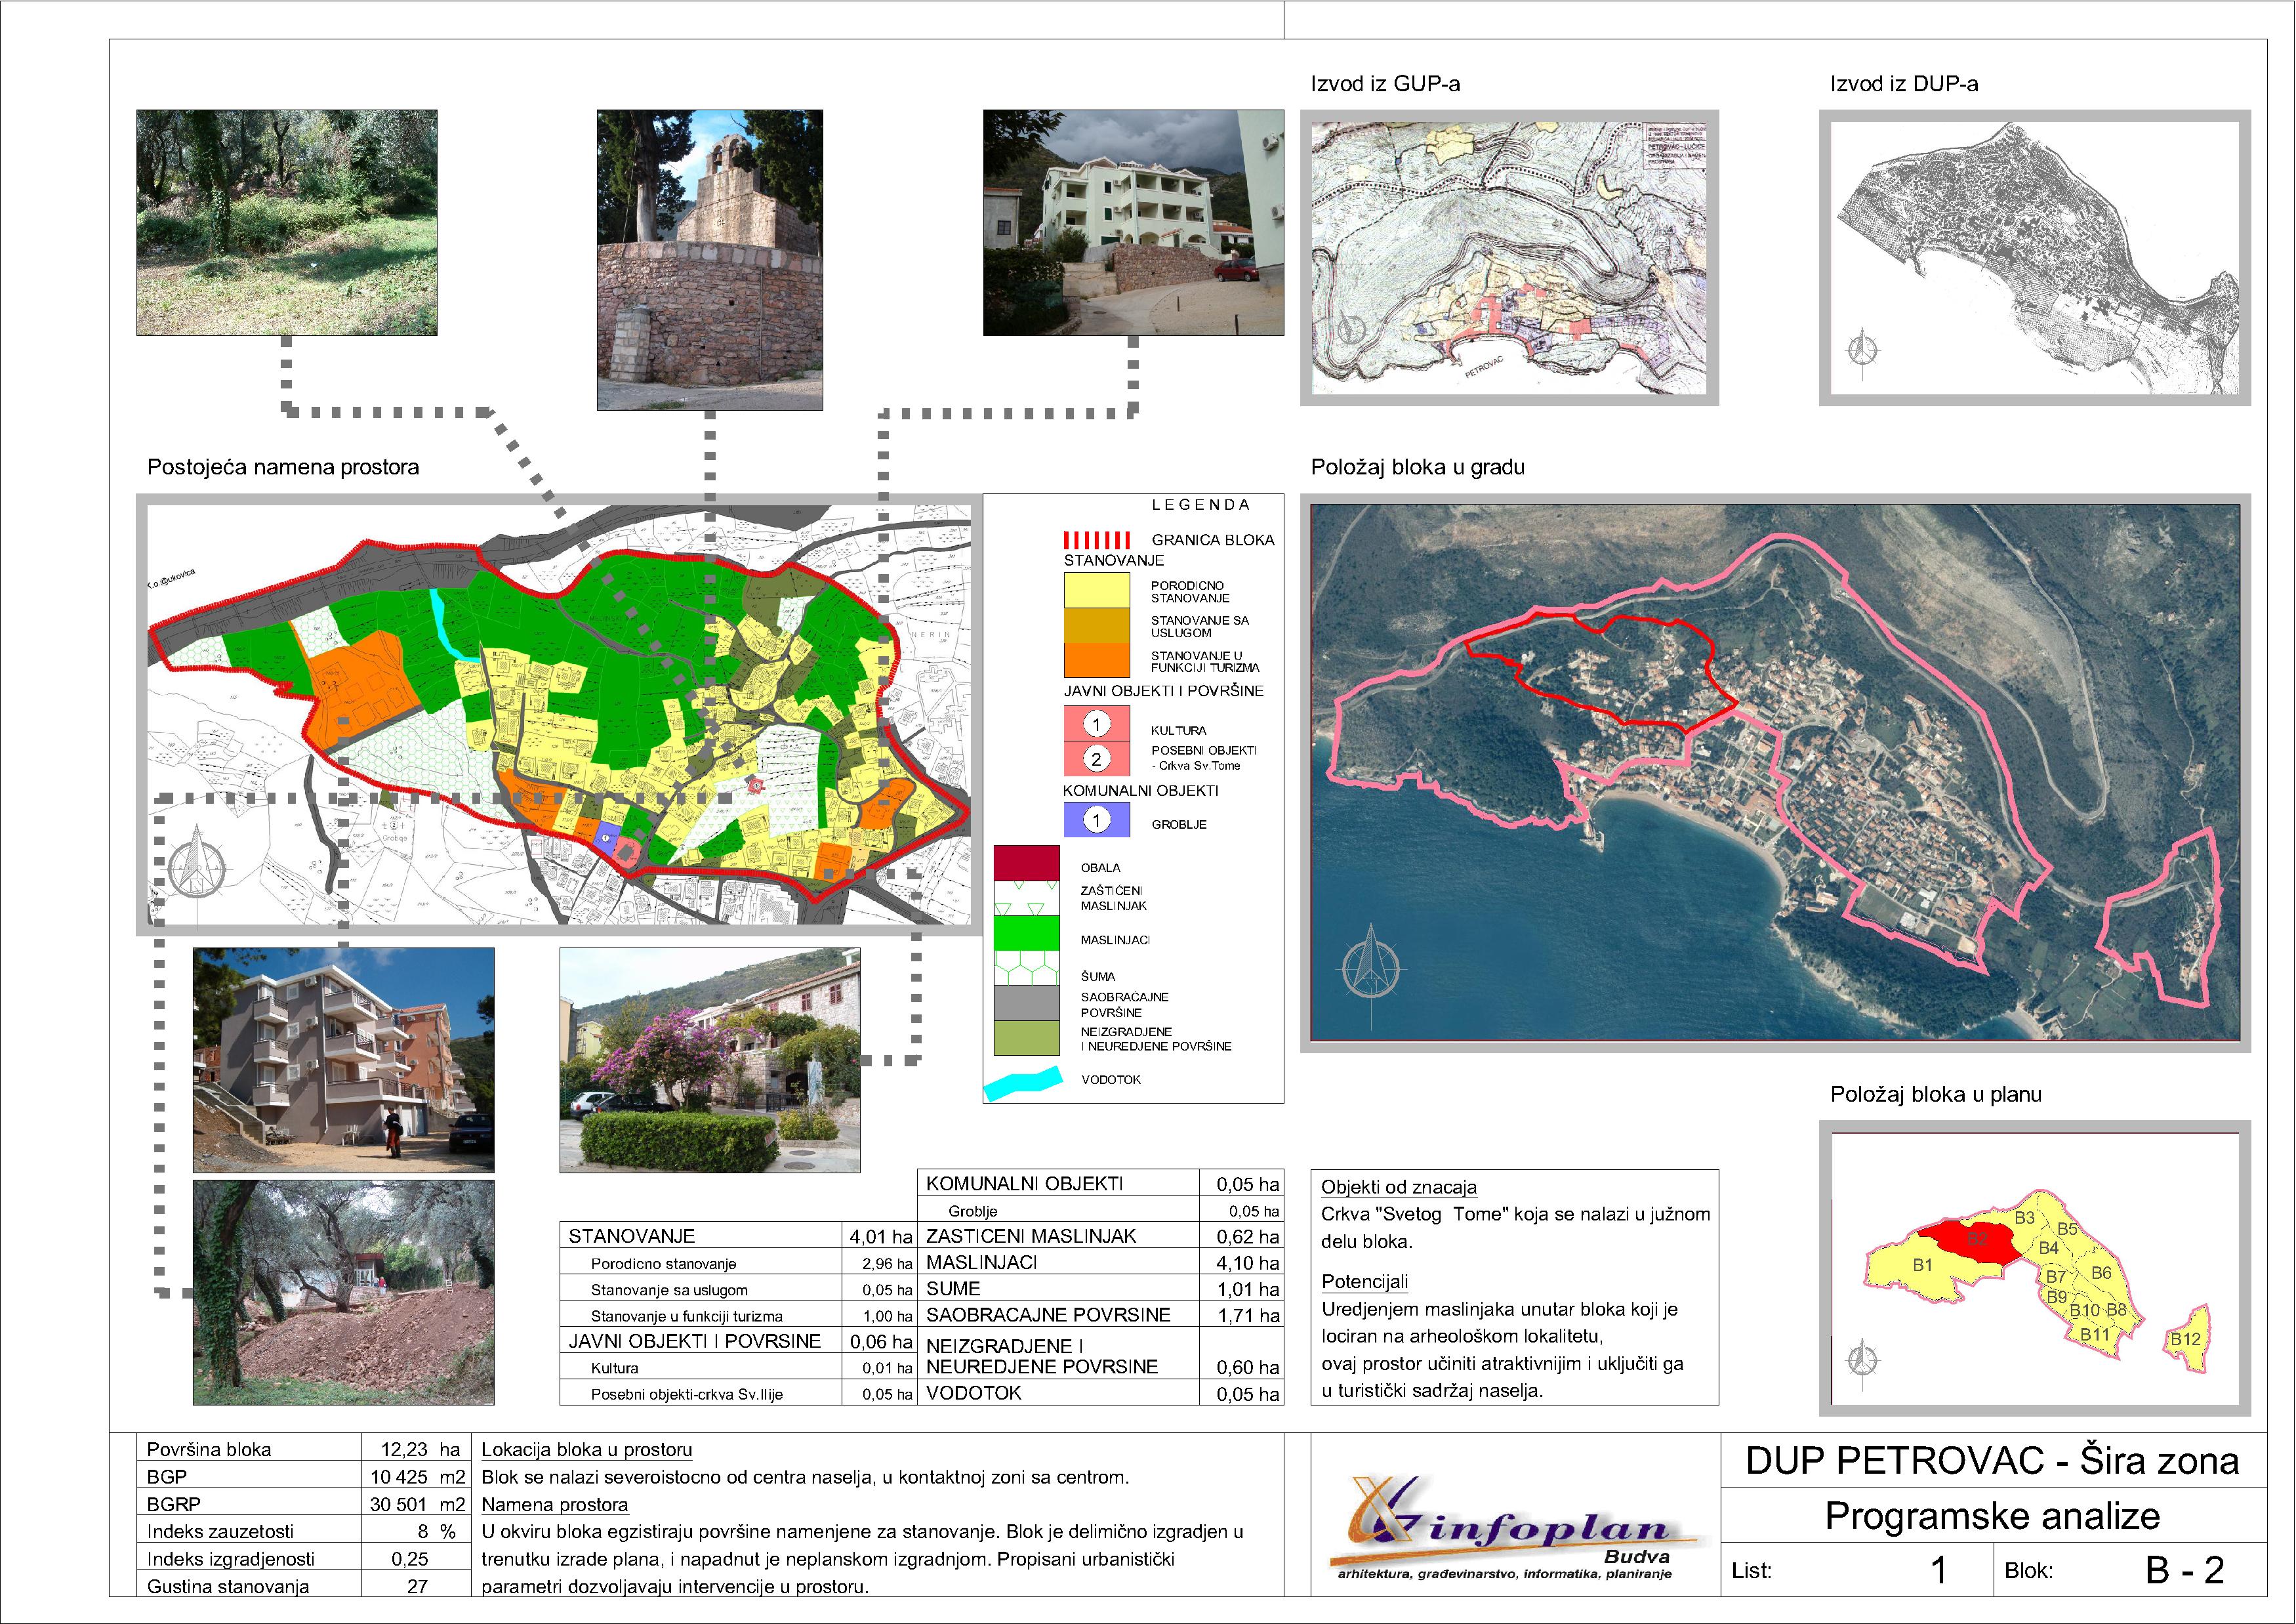Viewport: 2296px width, 1624px height.
Task: Click the Šuma hexagon-pattern legend symbol
Action: click(1027, 967)
